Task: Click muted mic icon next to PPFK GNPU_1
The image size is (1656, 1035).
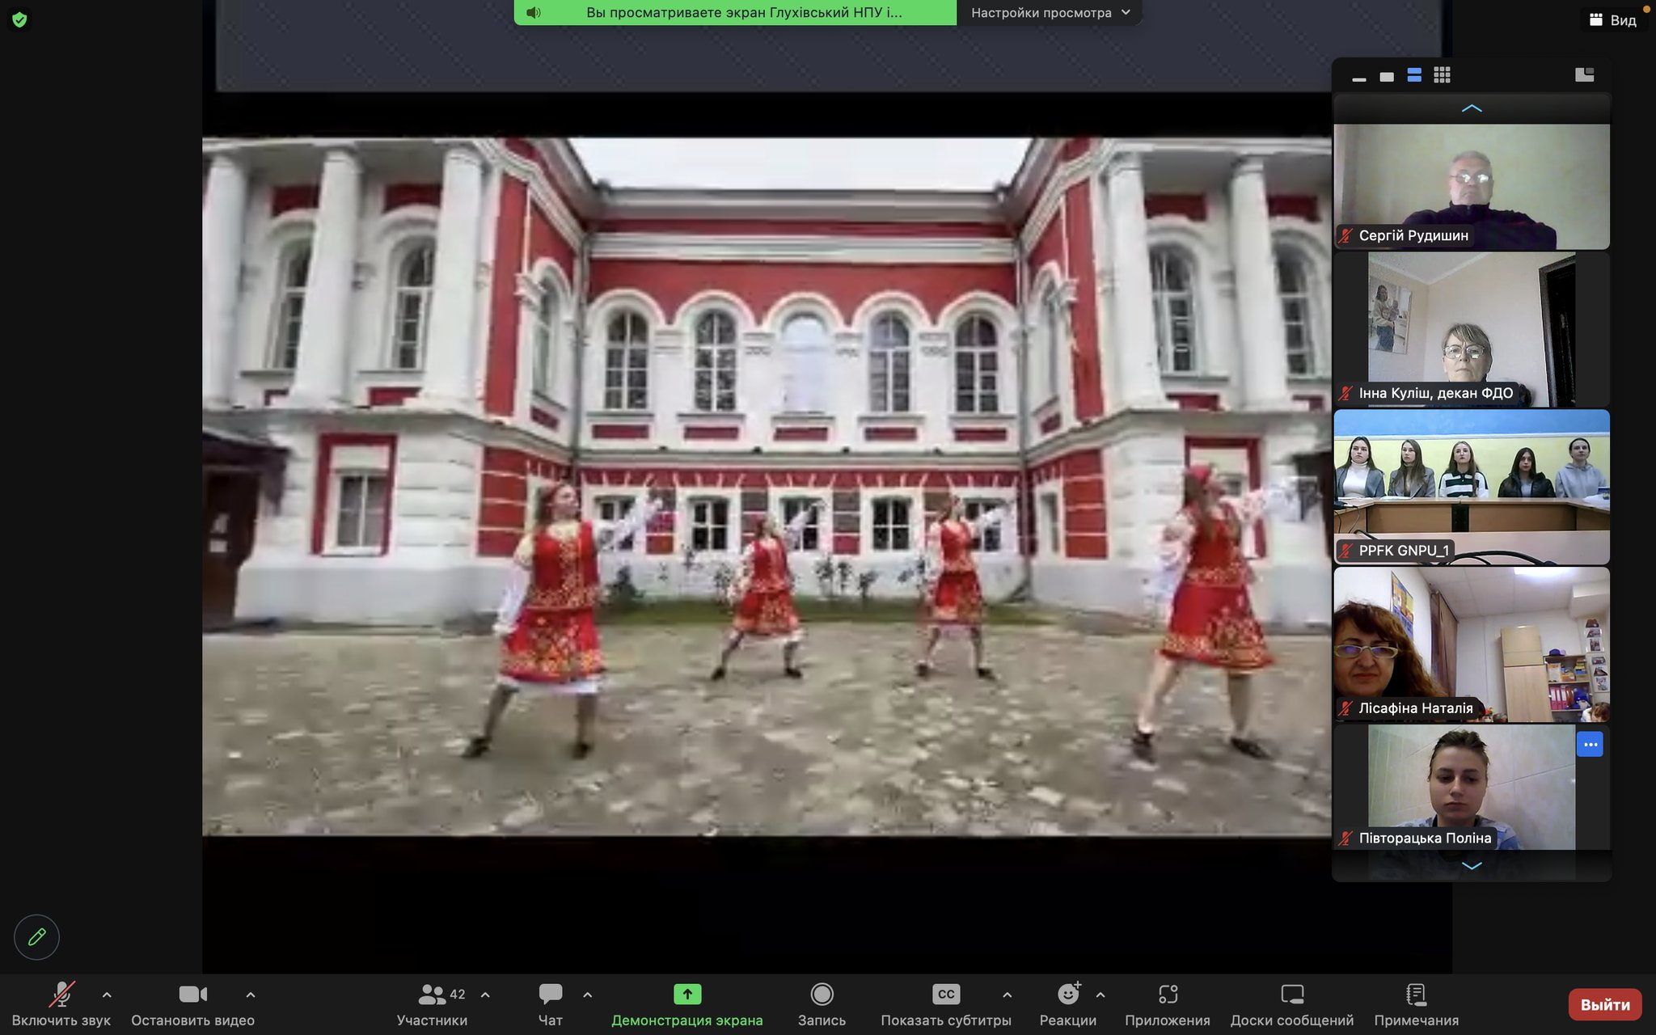Action: coord(1345,551)
